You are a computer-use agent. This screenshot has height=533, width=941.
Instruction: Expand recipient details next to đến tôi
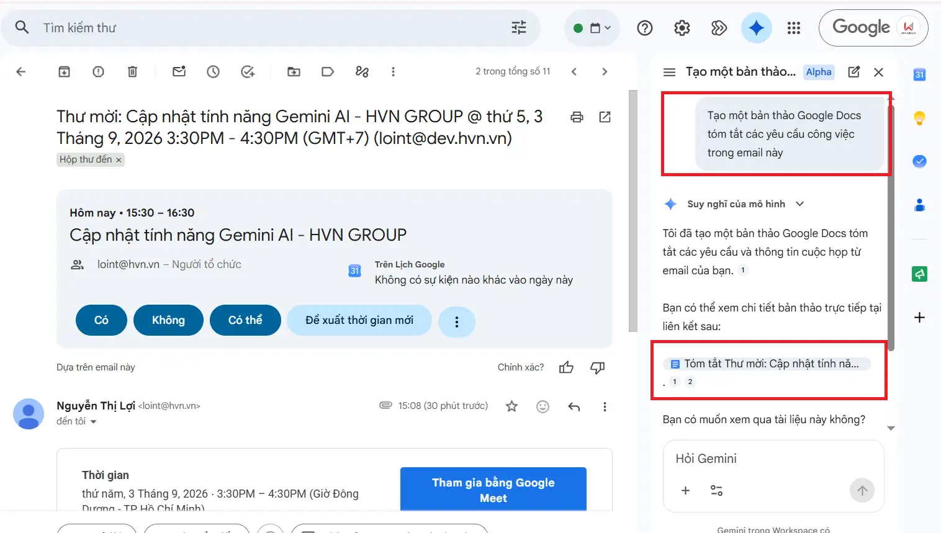pyautogui.click(x=94, y=421)
